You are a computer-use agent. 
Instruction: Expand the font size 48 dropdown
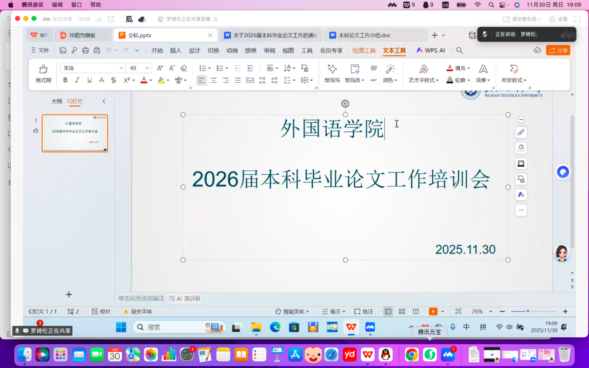click(x=147, y=68)
